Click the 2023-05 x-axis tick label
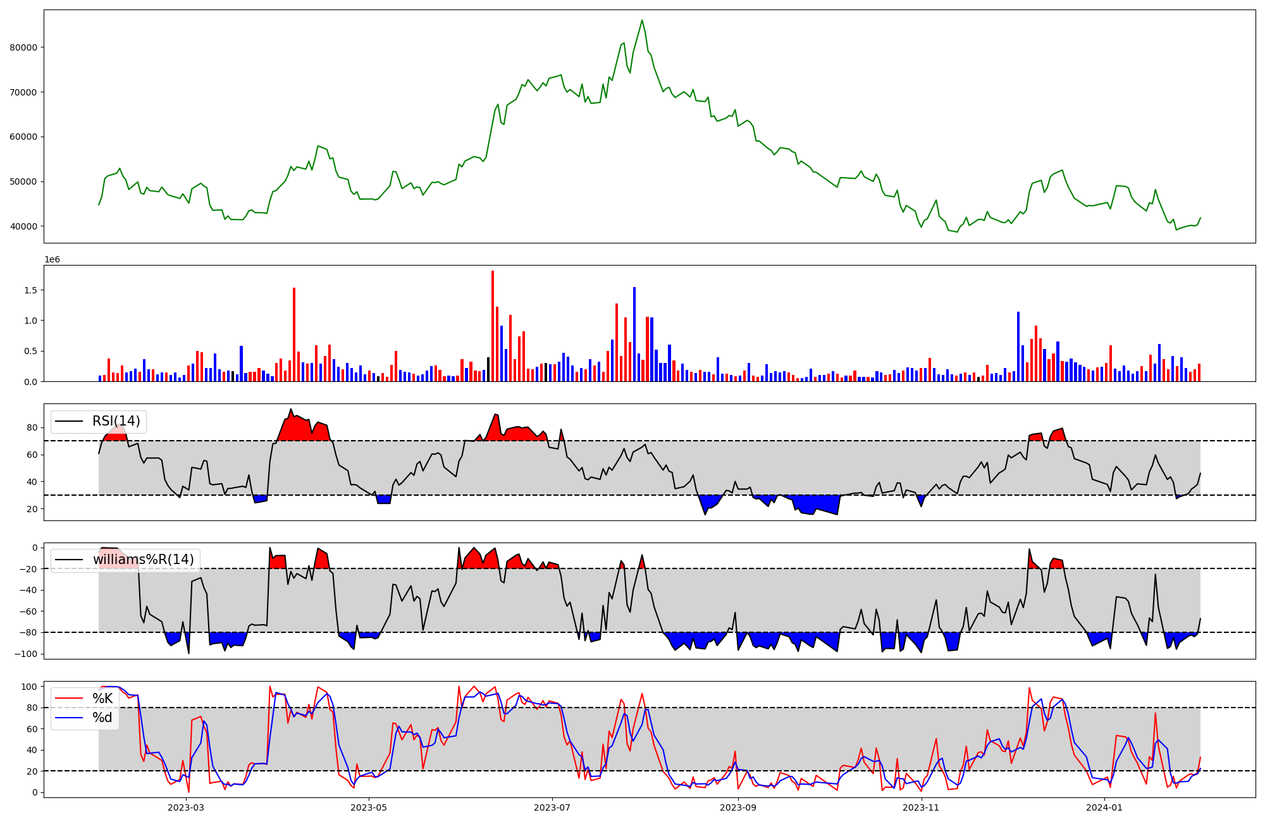1265x822 pixels. 368,807
